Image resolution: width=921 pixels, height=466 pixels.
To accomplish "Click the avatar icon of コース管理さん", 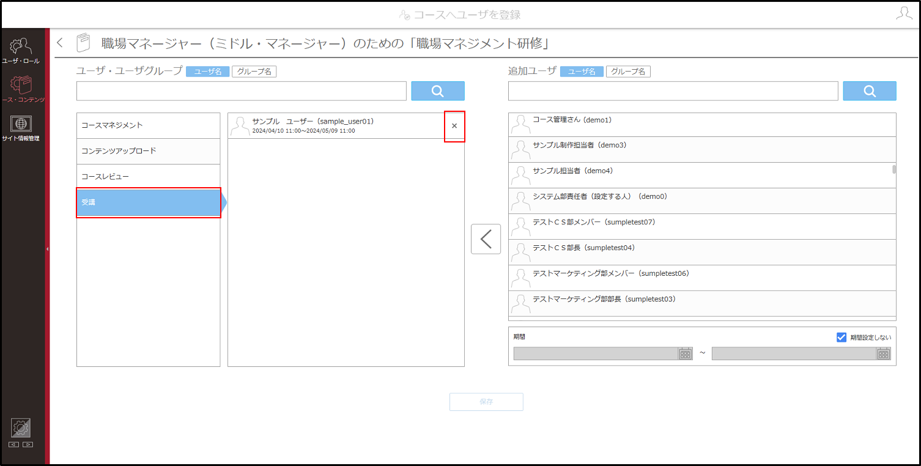I will point(520,125).
